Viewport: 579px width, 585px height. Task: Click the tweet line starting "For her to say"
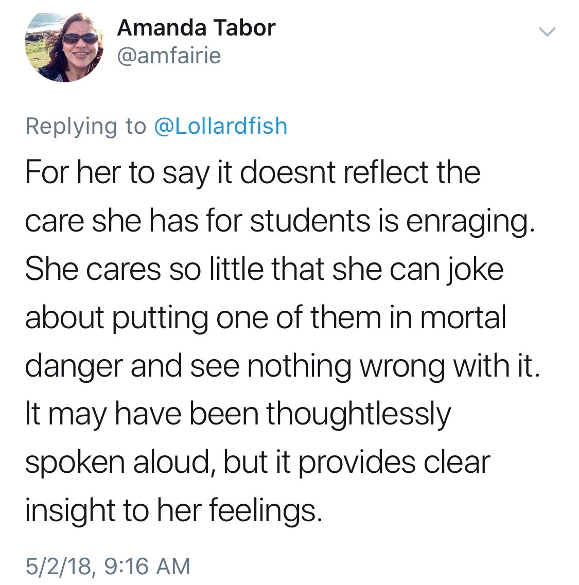tap(252, 172)
